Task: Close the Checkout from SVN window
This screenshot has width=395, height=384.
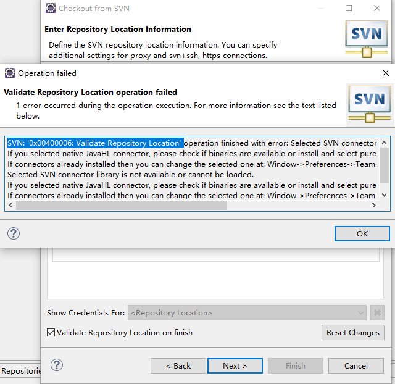Action: pyautogui.click(x=377, y=8)
